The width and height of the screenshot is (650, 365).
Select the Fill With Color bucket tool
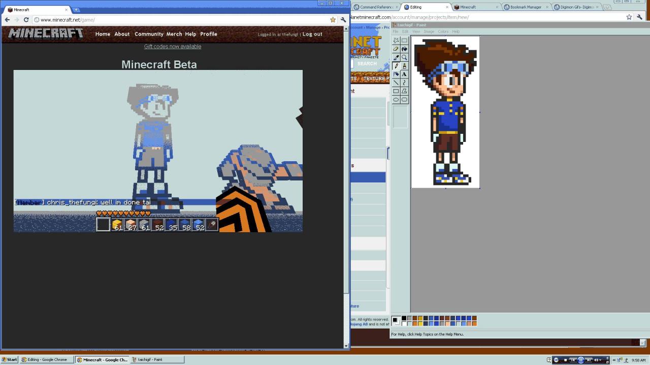[x=404, y=49]
